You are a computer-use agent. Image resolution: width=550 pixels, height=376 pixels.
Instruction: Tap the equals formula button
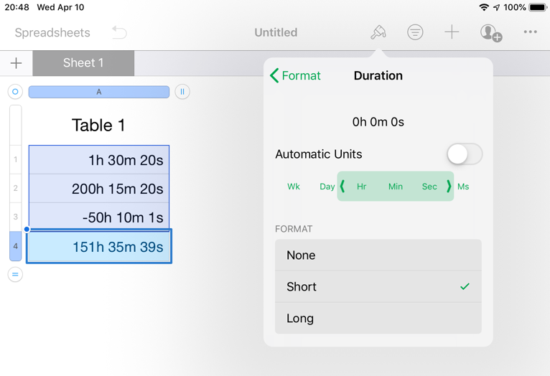click(x=15, y=274)
